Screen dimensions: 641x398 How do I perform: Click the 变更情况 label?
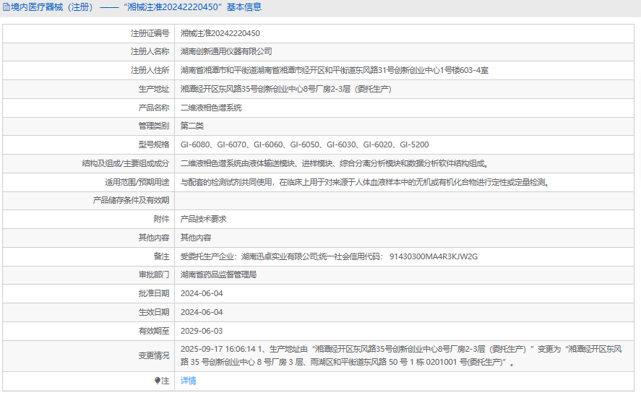click(154, 355)
